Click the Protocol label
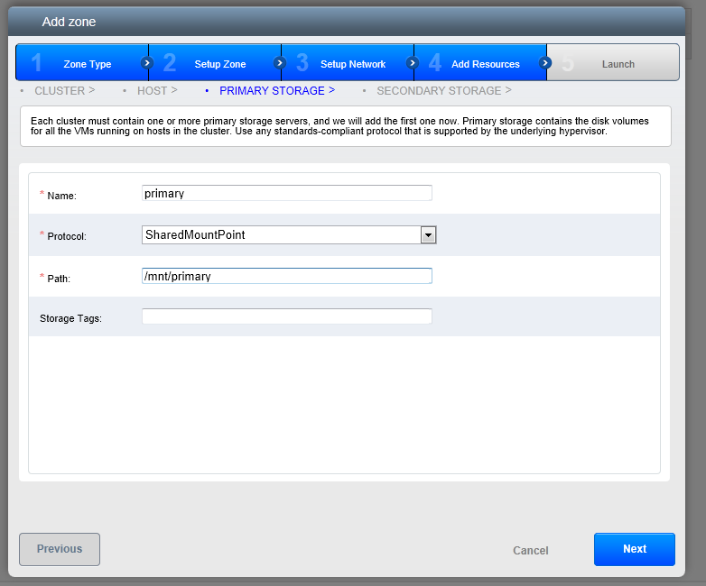Image resolution: width=706 pixels, height=586 pixels. [x=67, y=236]
